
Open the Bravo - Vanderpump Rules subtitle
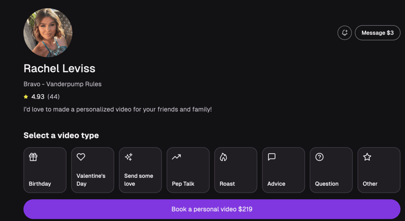63,84
